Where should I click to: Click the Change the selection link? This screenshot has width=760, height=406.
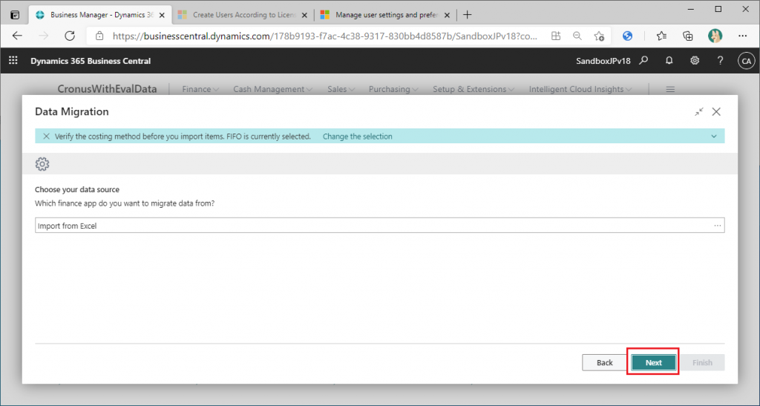357,137
